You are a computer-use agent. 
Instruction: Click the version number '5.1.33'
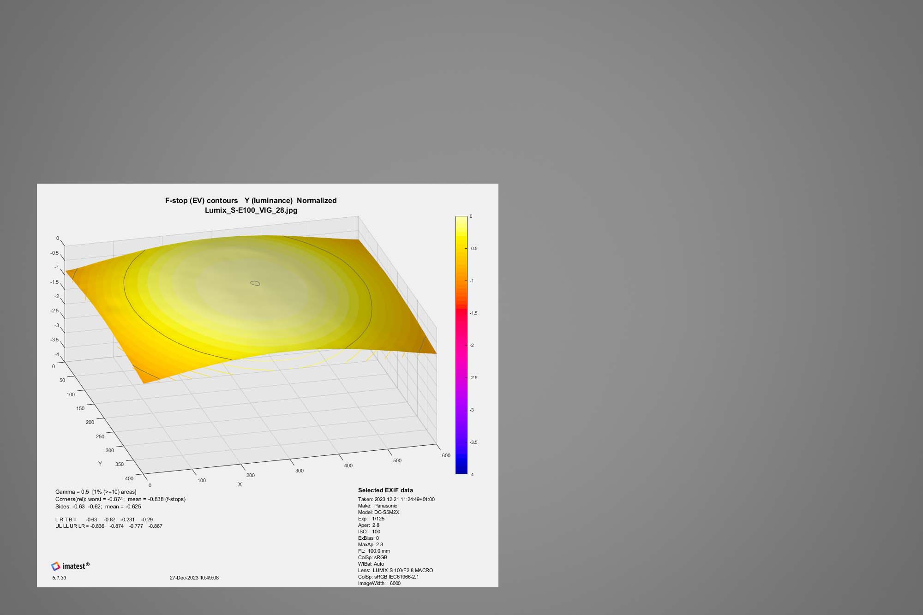(x=59, y=578)
